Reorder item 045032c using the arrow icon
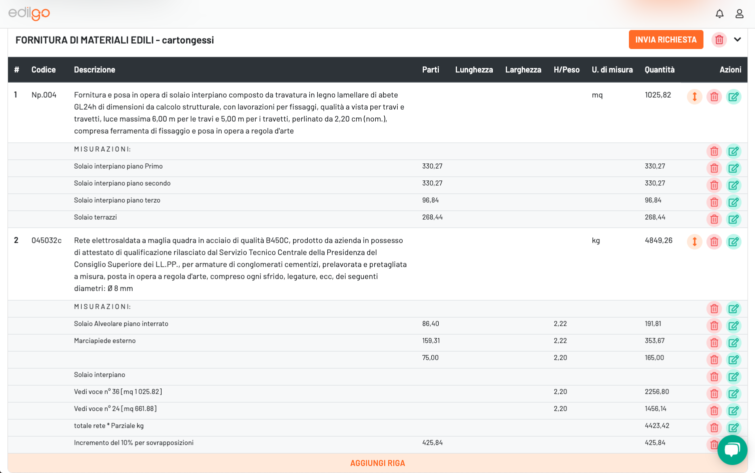Viewport: 755px width, 473px height. click(x=694, y=241)
